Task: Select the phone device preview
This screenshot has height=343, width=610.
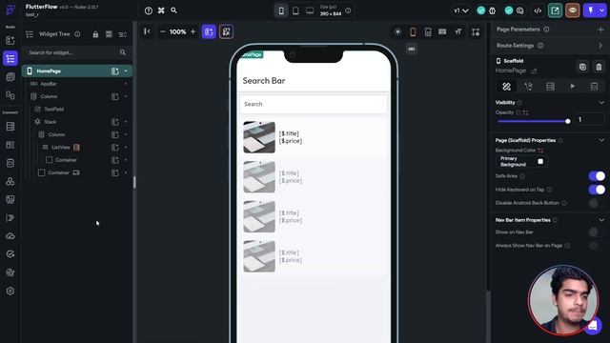Action: click(x=281, y=10)
